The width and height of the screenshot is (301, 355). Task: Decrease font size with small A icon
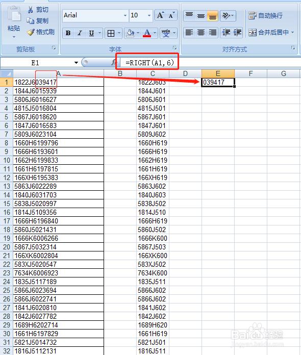171,15
